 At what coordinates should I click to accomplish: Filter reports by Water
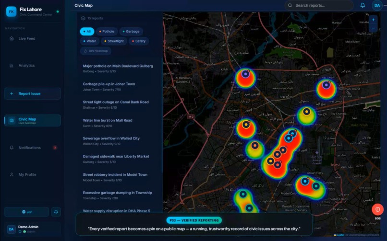(90, 41)
